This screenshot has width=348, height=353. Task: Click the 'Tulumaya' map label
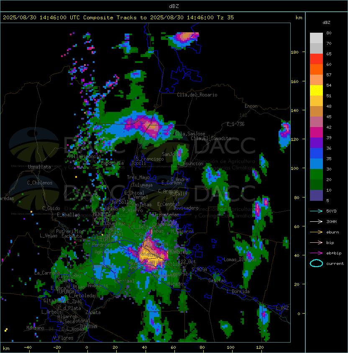(143, 185)
